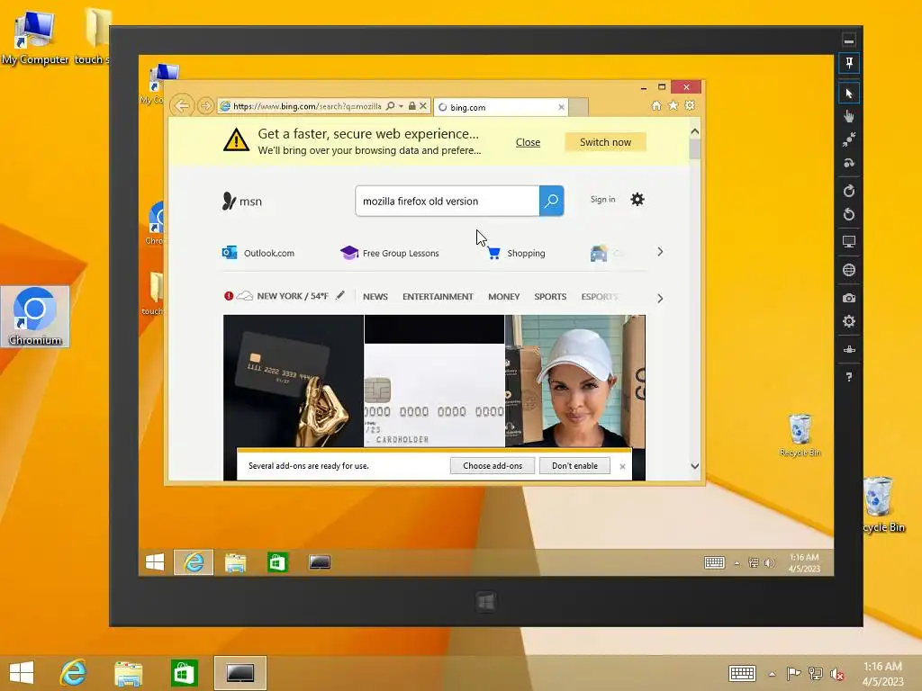Open the NEWS category
Image resolution: width=922 pixels, height=691 pixels.
(x=375, y=297)
